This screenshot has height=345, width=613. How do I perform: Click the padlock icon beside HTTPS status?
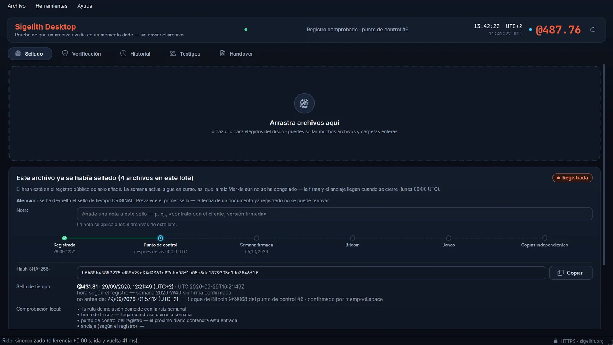coord(556,341)
